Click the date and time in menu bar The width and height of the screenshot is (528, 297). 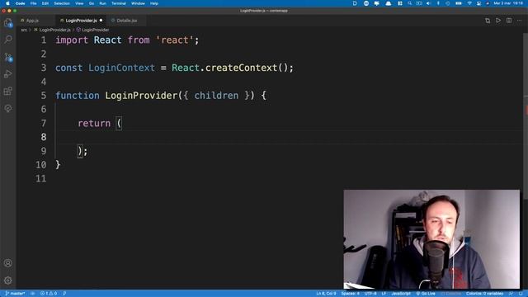pos(508,3)
